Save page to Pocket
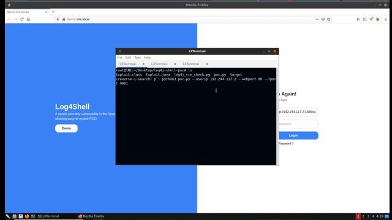Image resolution: width=392 pixels, height=220 pixels. click(x=323, y=19)
